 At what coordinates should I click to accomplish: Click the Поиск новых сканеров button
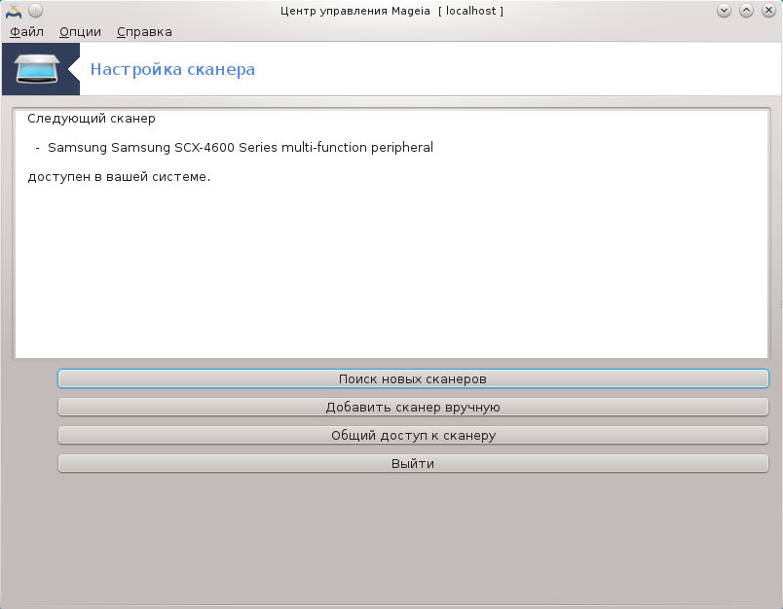(413, 378)
